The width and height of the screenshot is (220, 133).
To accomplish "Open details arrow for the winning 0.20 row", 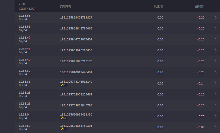I will pos(215,116).
